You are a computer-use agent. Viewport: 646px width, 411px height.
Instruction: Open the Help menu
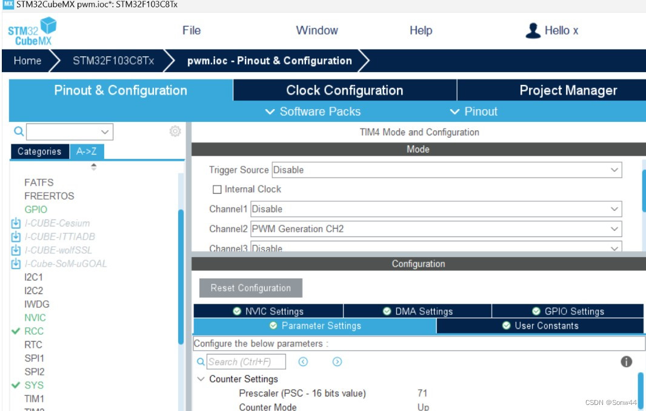tap(421, 30)
